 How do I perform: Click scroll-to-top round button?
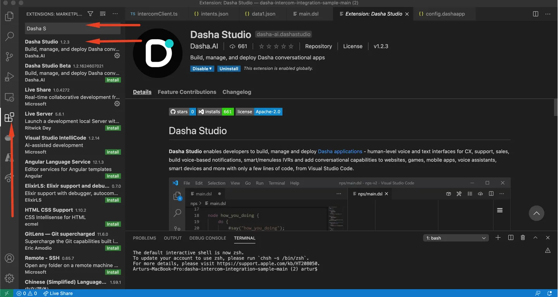pyautogui.click(x=536, y=213)
